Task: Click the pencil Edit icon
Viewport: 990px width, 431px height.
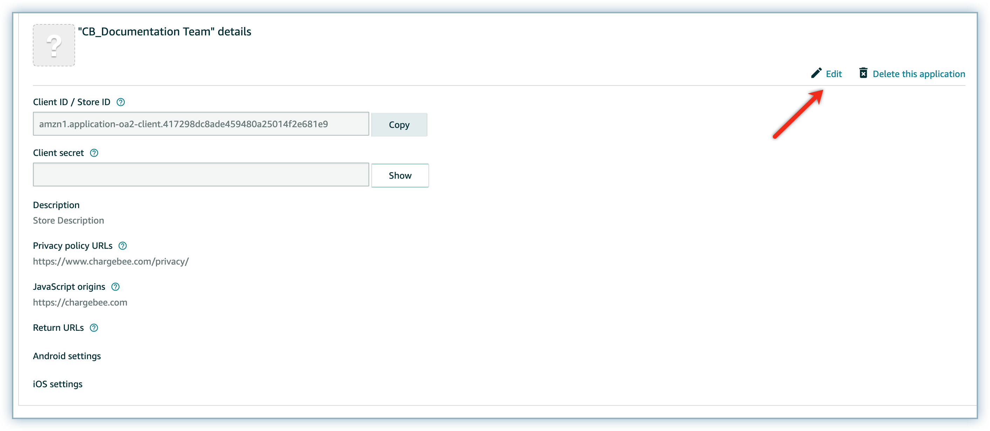Action: point(816,73)
